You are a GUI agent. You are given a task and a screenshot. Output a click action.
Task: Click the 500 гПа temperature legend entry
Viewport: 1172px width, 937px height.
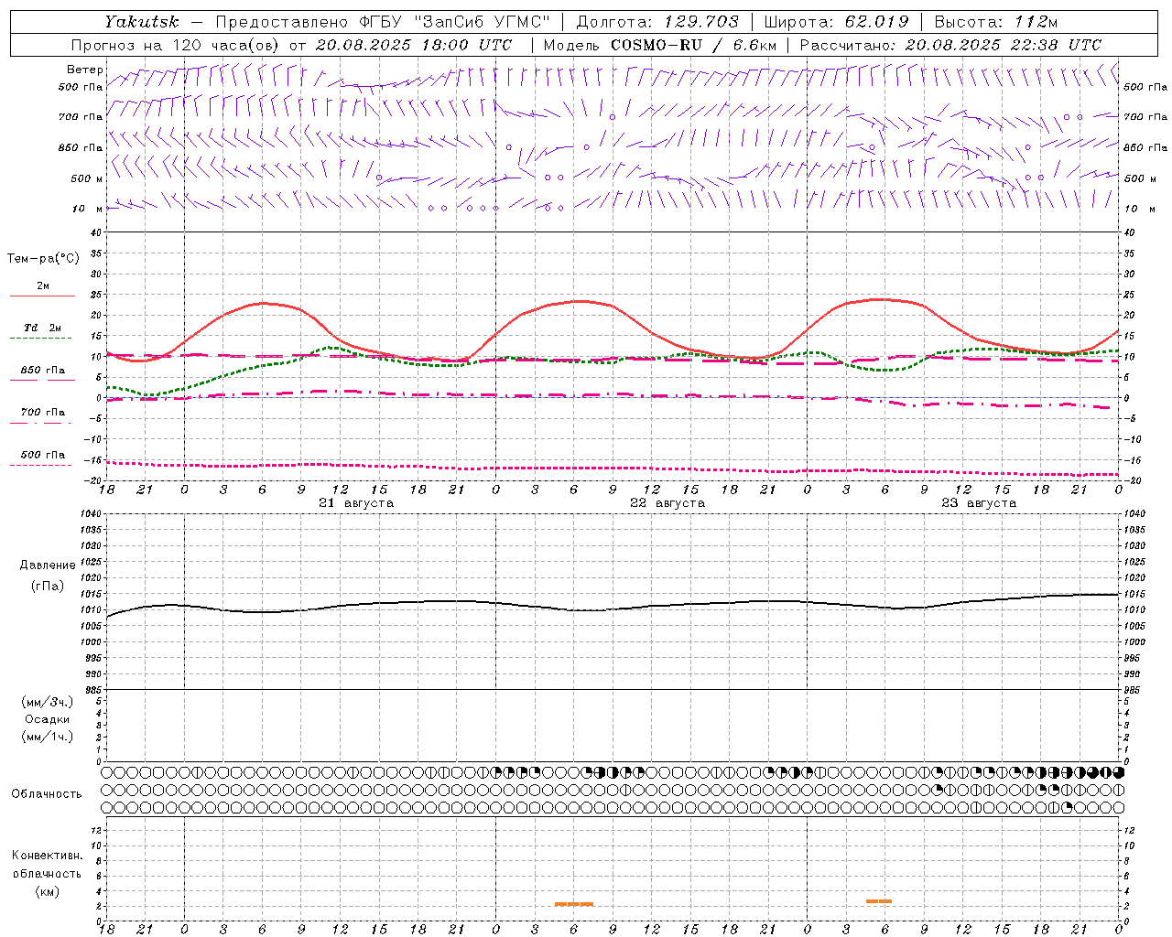click(42, 458)
